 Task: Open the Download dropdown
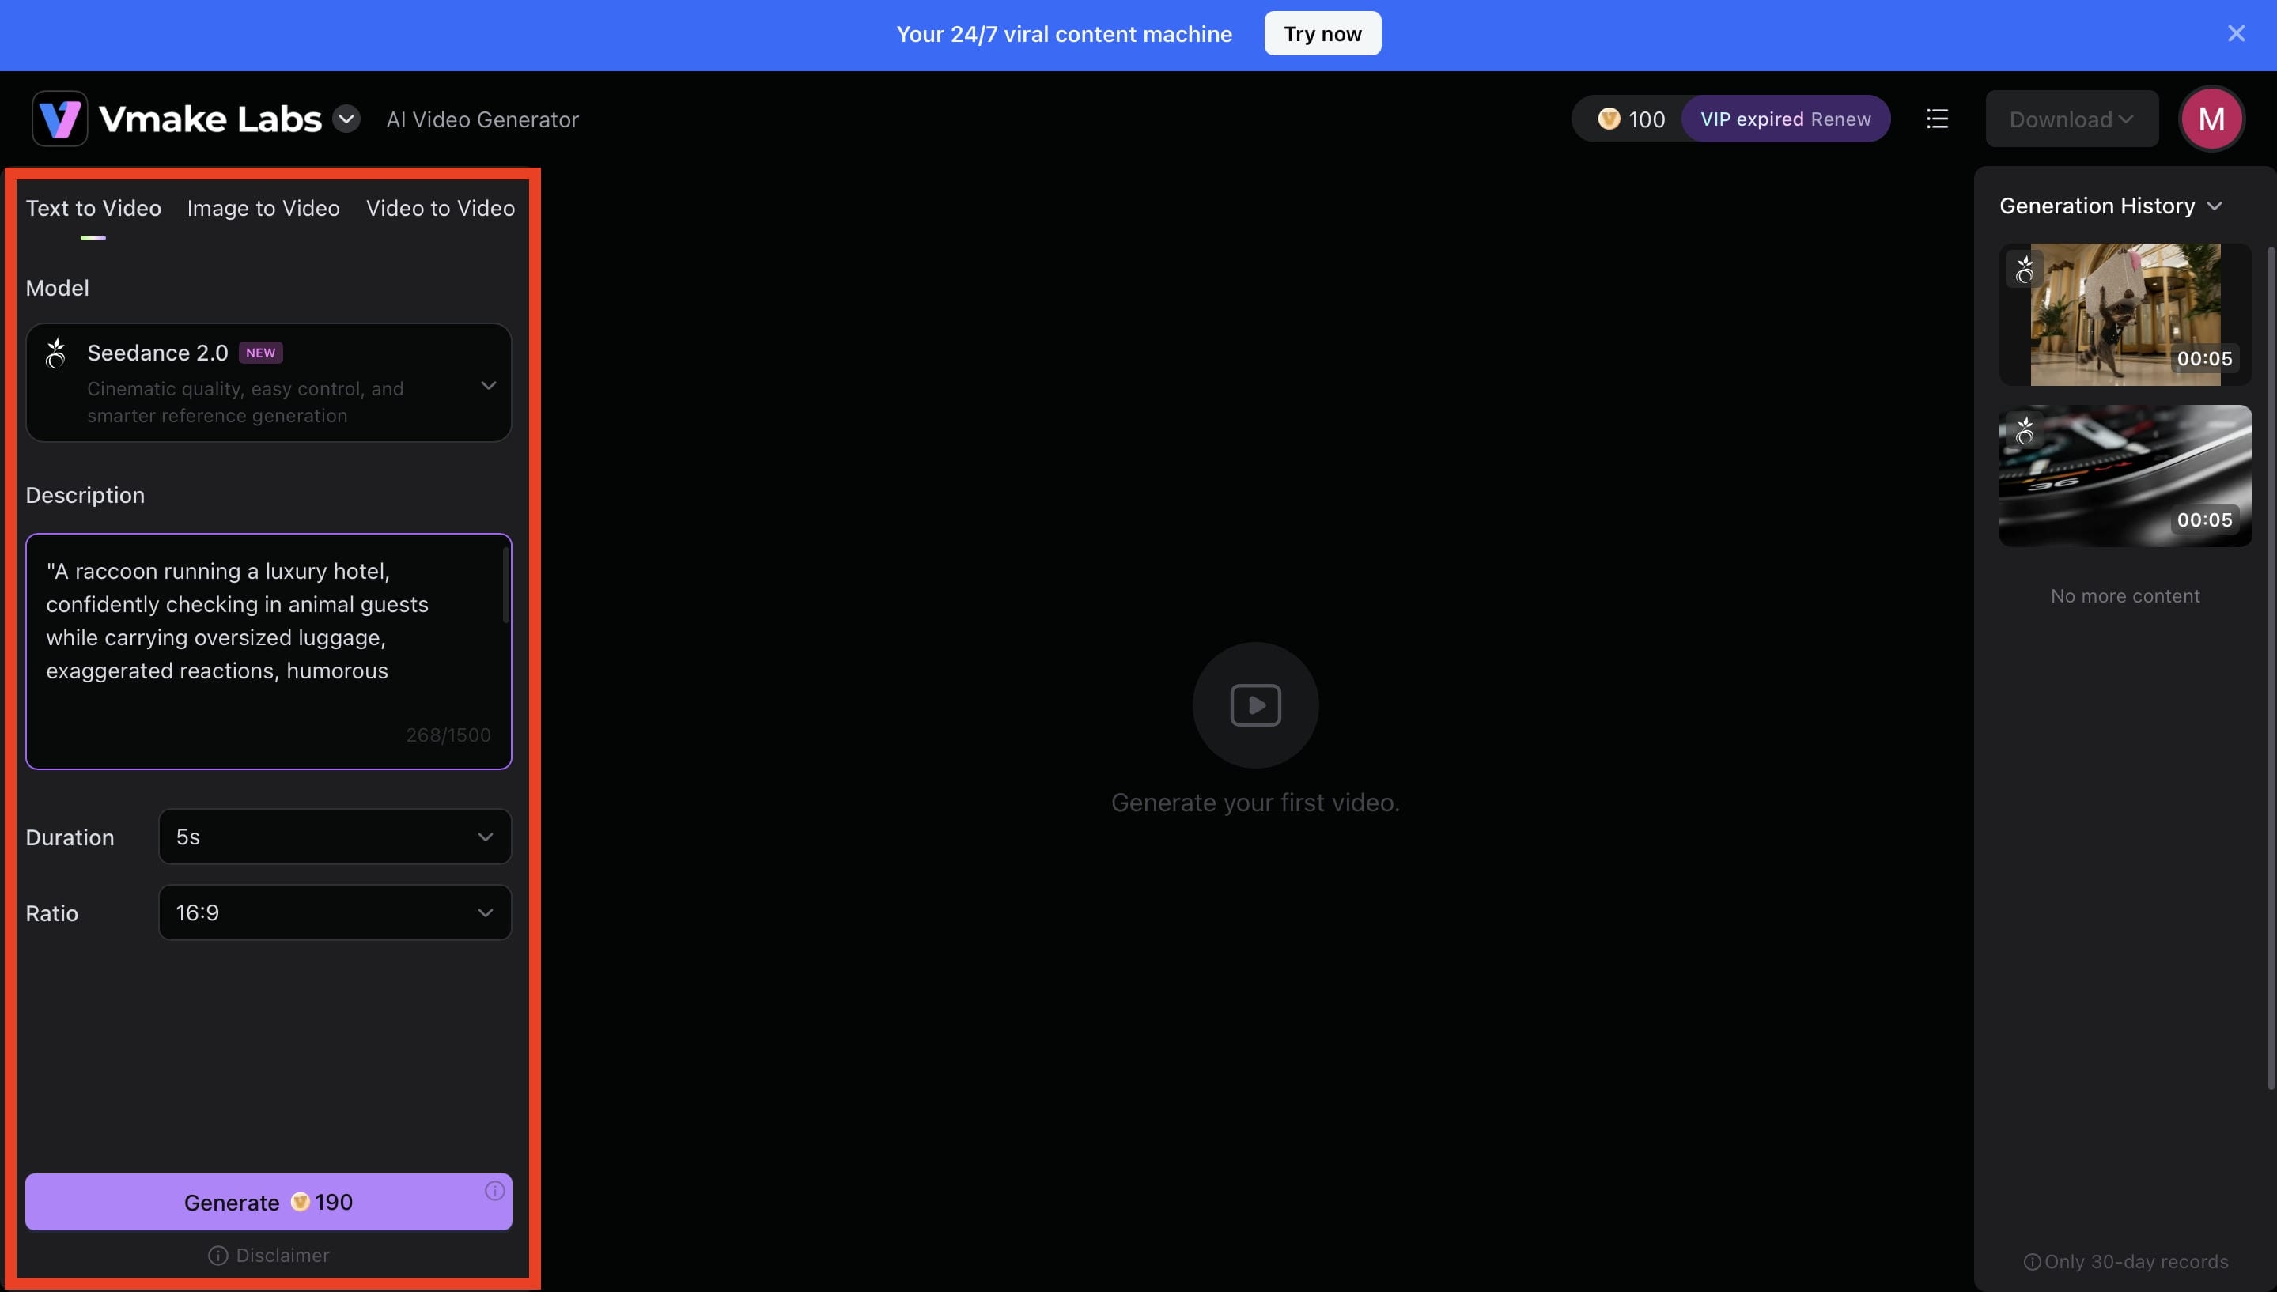pyautogui.click(x=2071, y=119)
